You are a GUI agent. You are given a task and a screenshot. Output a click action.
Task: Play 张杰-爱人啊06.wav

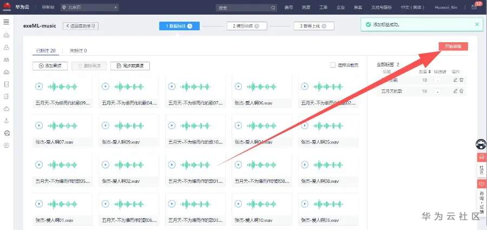[x=238, y=87]
